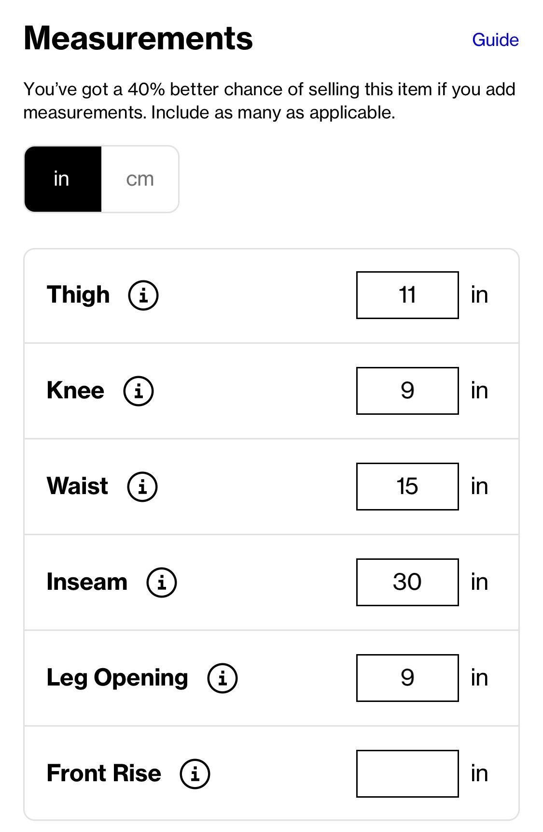Tap the Thigh row label
Viewport: 543px width, 832px height.
point(78,295)
